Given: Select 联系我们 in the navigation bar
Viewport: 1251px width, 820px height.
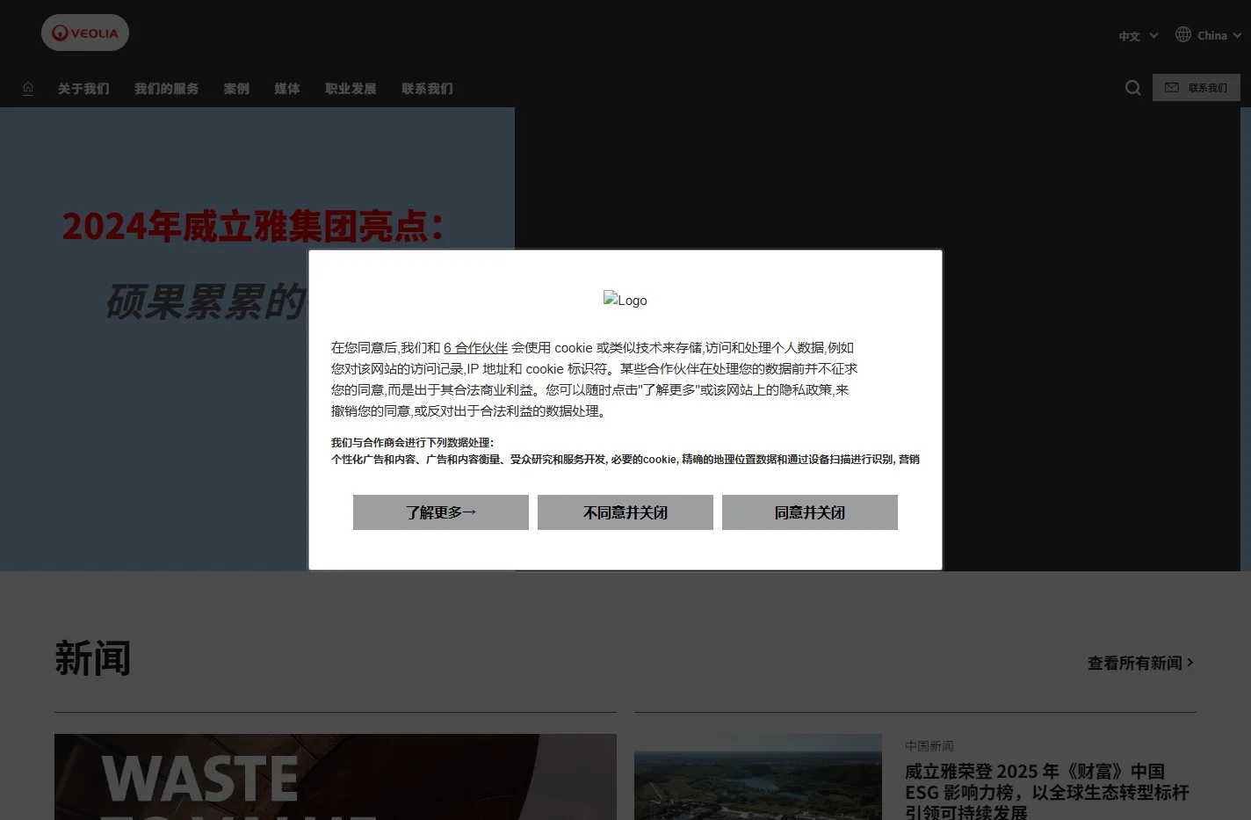Looking at the screenshot, I should click(427, 89).
